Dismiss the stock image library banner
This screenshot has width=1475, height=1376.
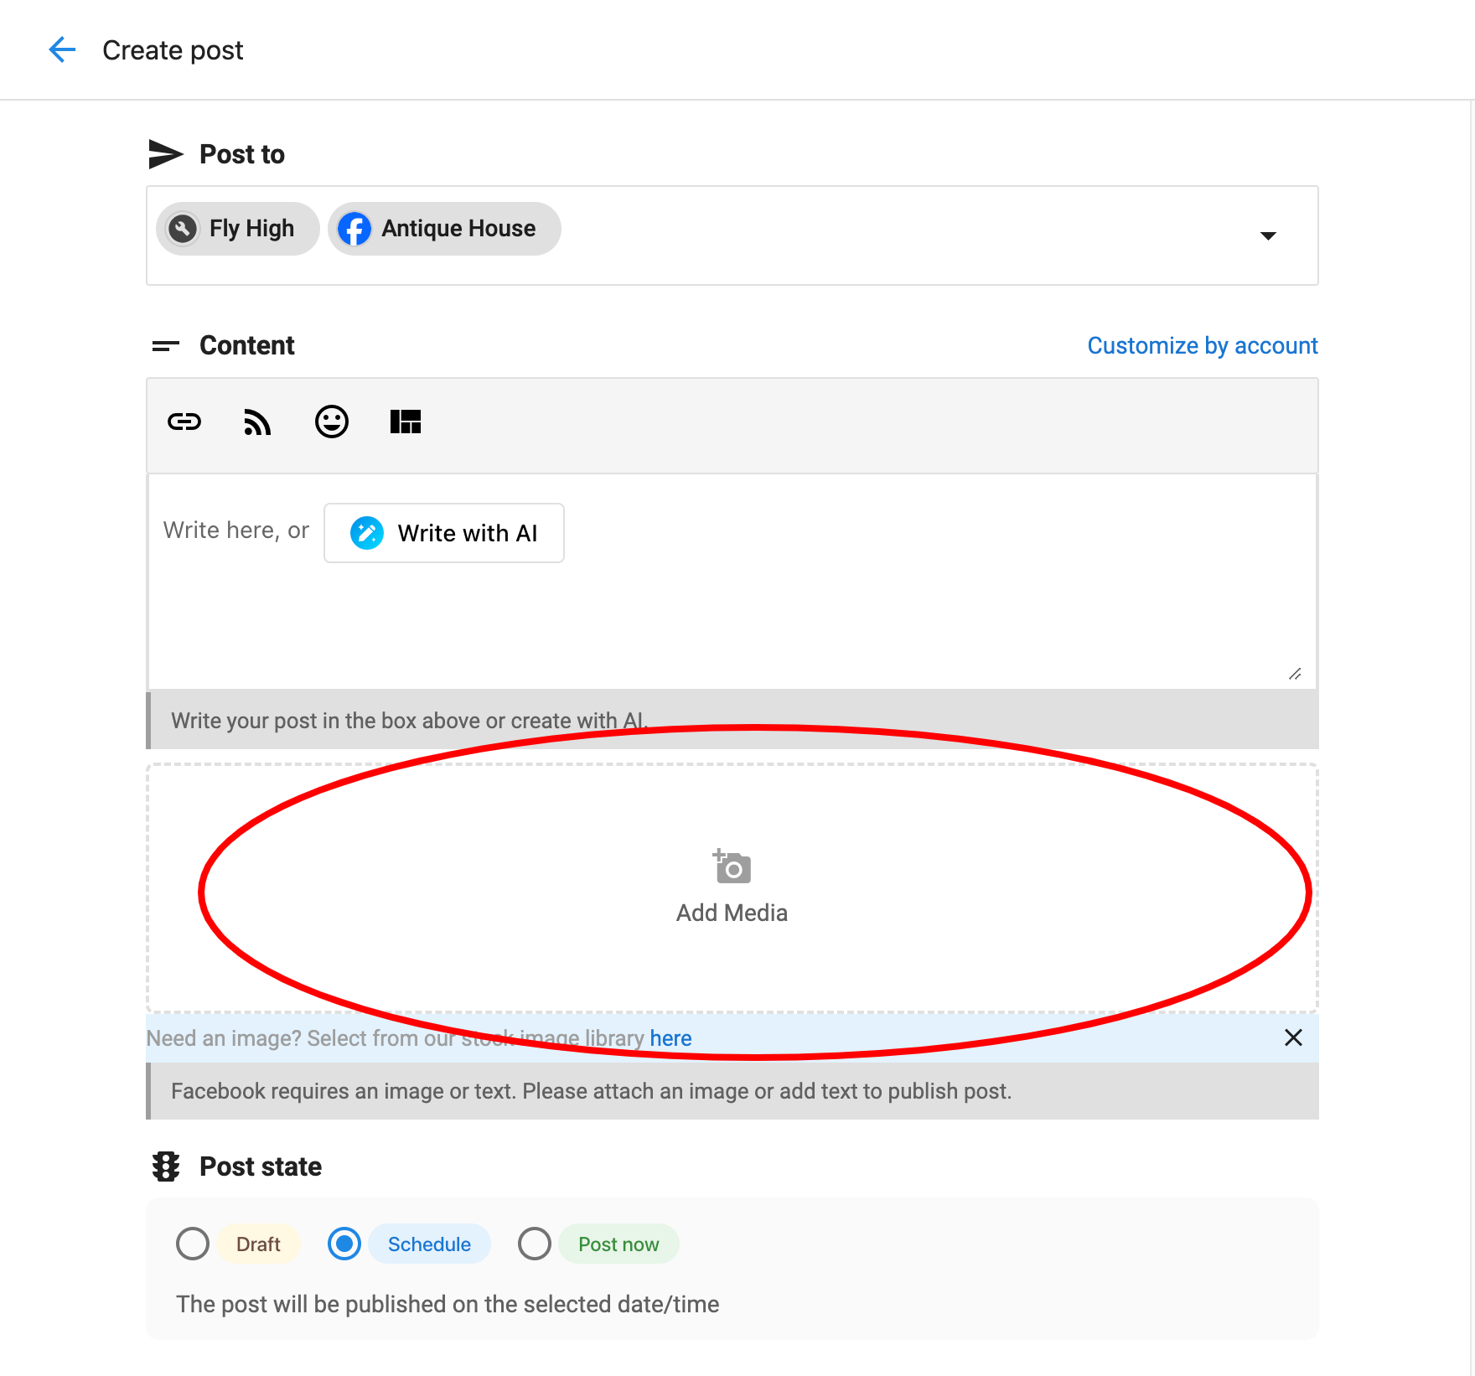(1293, 1038)
